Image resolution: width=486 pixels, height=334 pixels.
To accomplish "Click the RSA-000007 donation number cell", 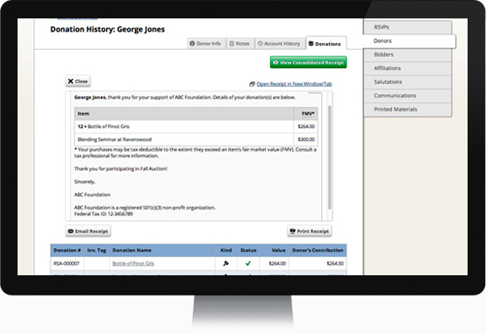I will (67, 263).
